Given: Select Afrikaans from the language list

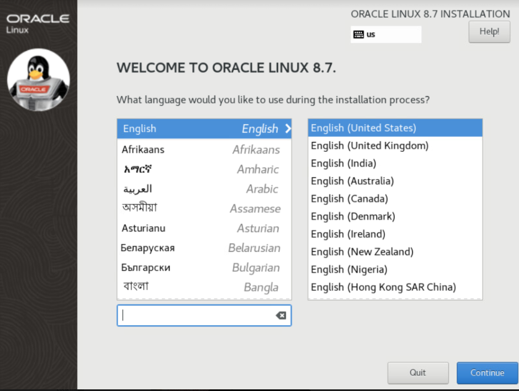Looking at the screenshot, I should coord(201,150).
